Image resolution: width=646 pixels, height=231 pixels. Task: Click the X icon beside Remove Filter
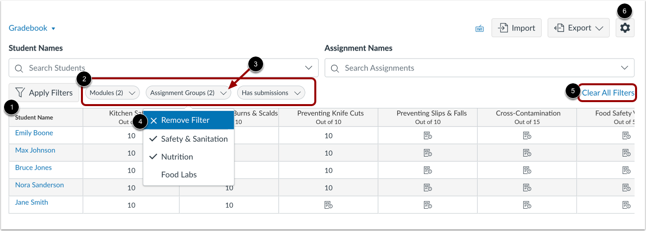pos(154,120)
